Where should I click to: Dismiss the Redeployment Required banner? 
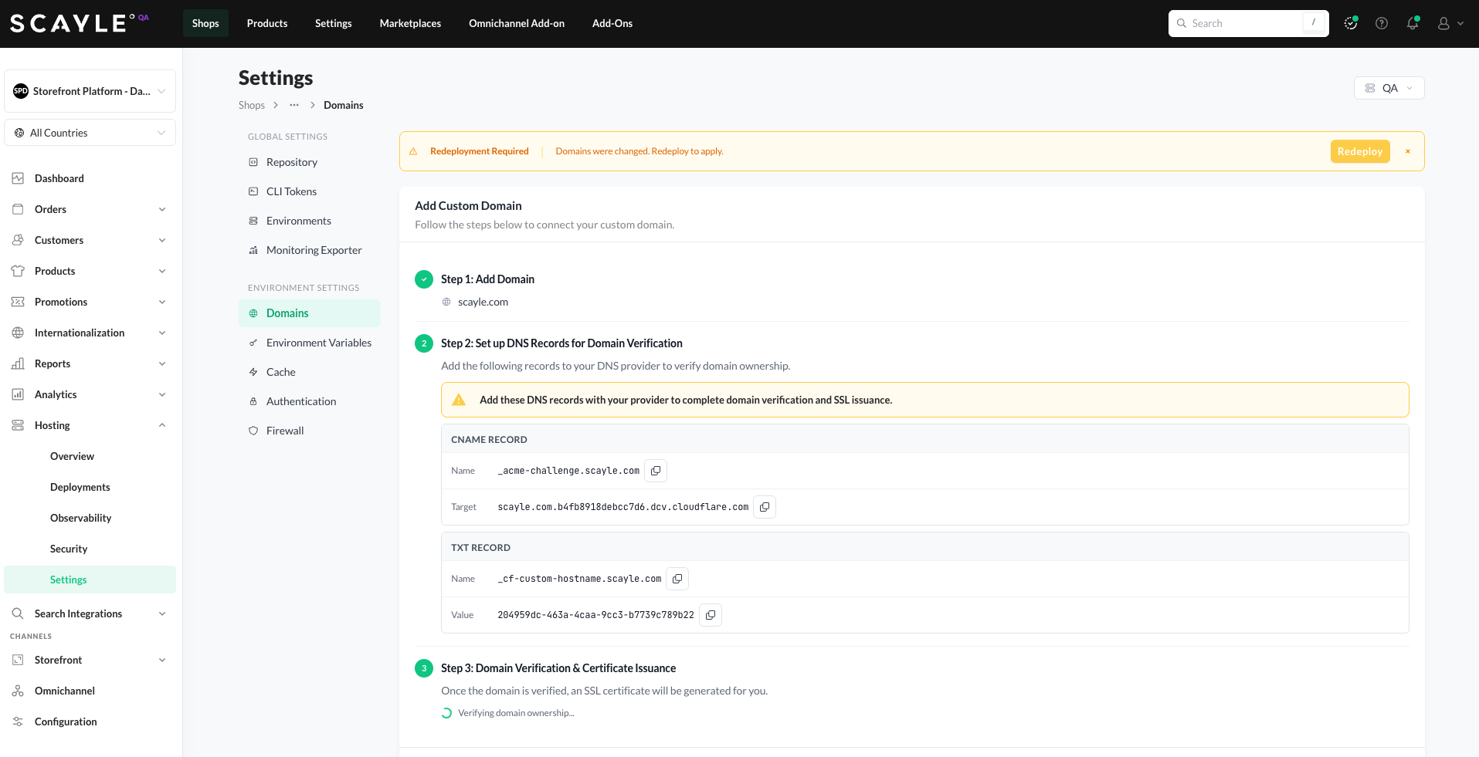(1408, 151)
